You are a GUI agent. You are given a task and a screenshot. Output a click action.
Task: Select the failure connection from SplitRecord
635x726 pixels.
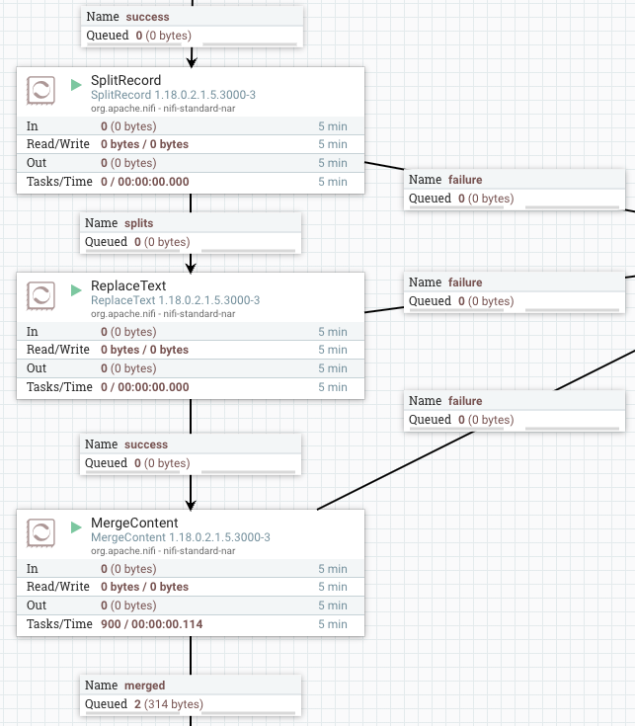[515, 190]
